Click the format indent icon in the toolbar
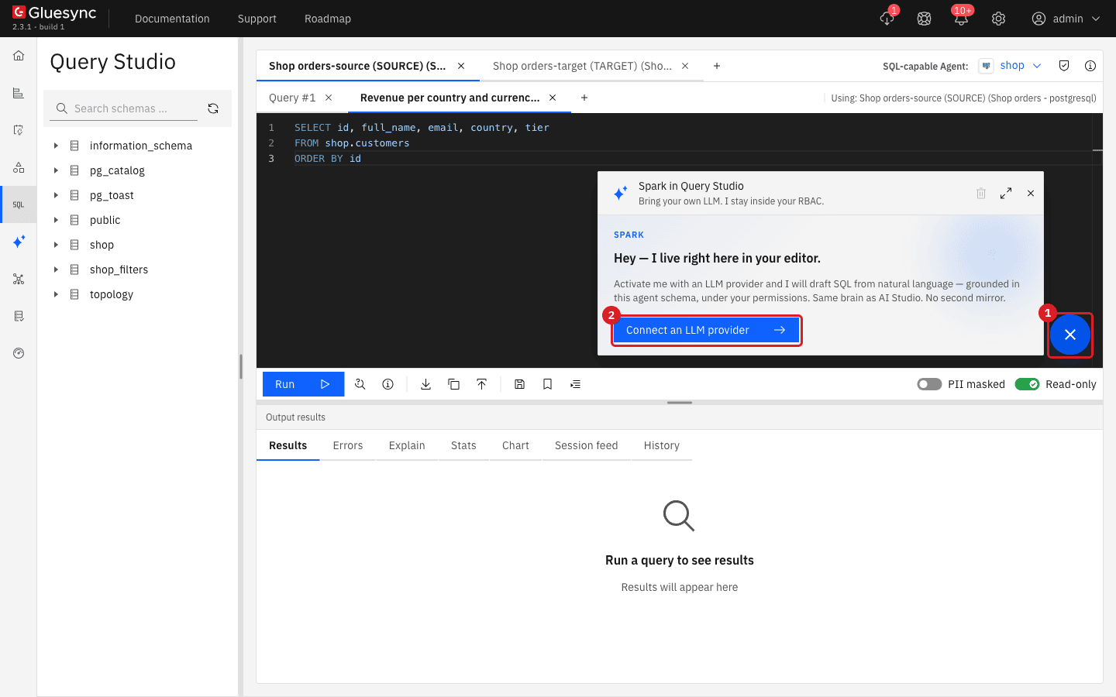This screenshot has width=1116, height=697. [575, 384]
